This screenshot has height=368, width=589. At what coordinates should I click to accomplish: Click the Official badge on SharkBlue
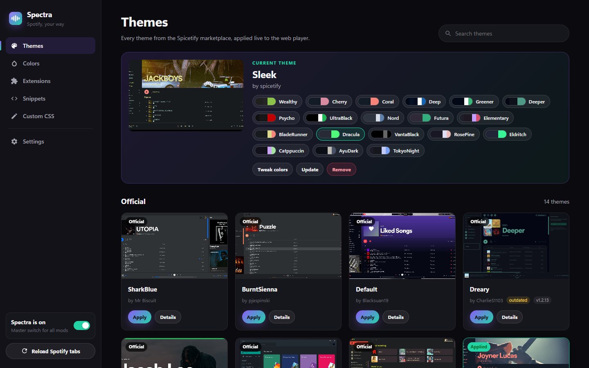tap(136, 222)
